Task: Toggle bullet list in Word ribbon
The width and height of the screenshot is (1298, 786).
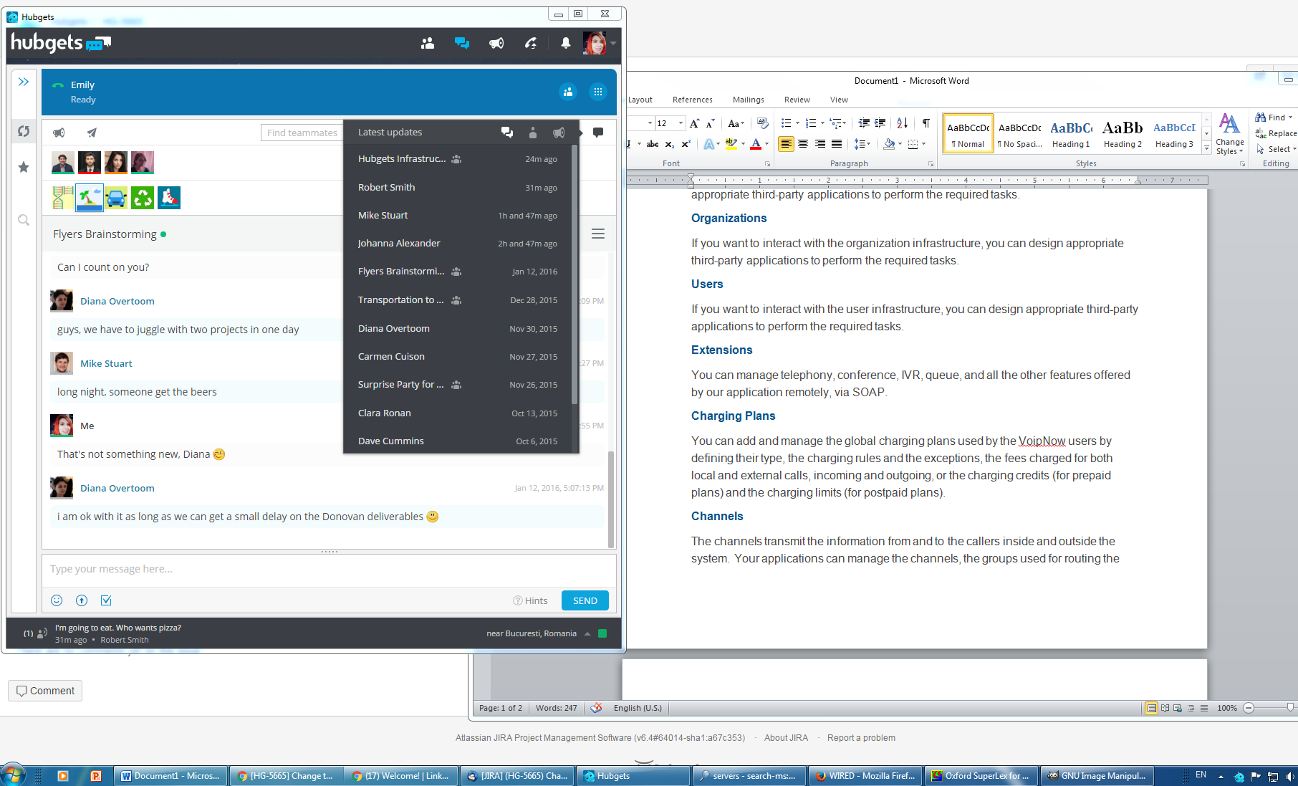Action: [786, 123]
